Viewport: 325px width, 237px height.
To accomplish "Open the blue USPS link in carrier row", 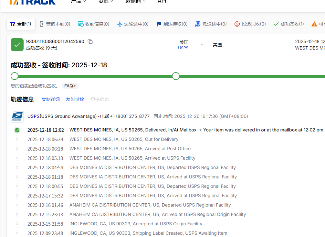I will [33, 116].
